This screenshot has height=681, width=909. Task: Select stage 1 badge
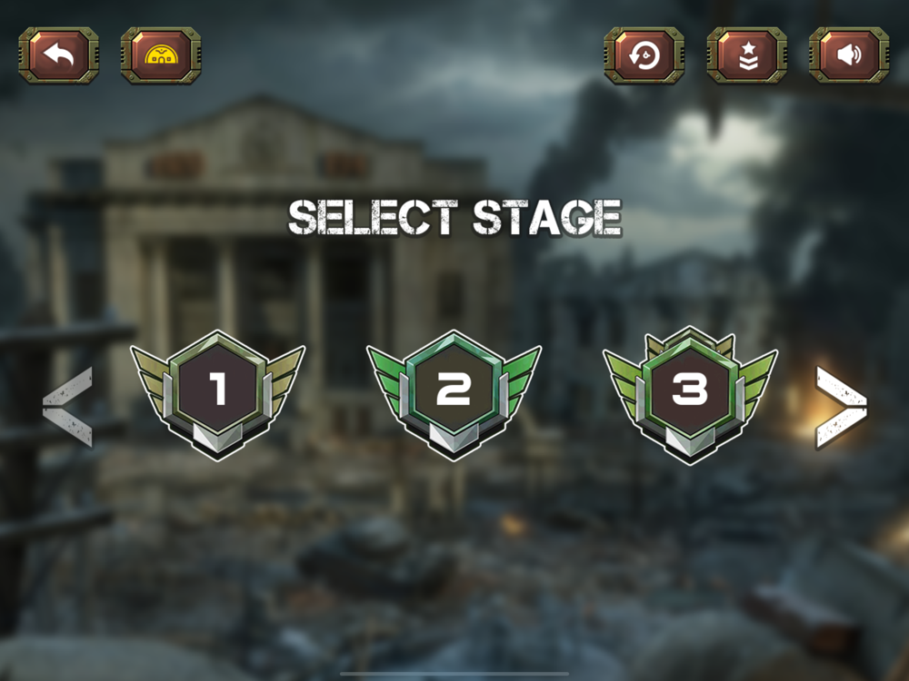coord(218,395)
